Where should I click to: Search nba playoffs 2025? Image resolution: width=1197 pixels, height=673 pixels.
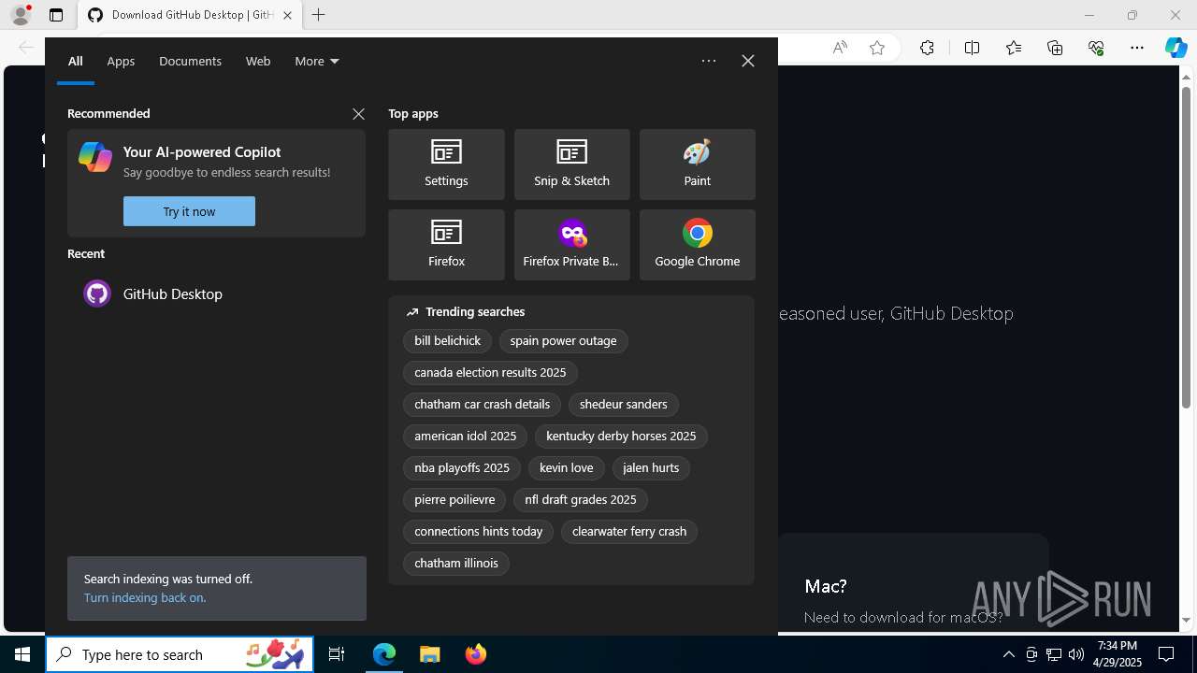(462, 468)
